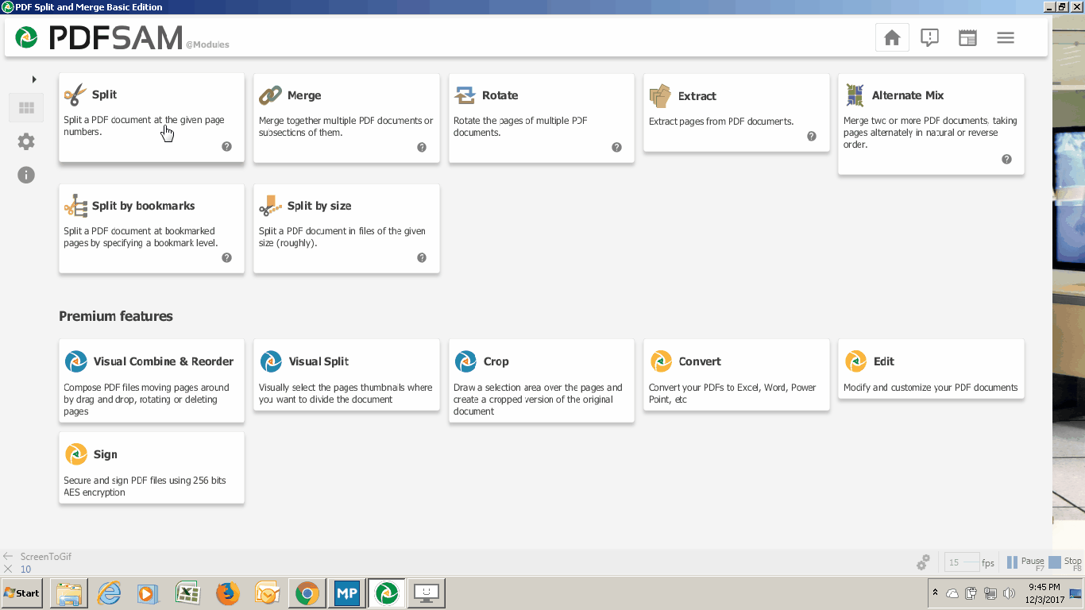The width and height of the screenshot is (1085, 610).
Task: Click the "Edit" premium title
Action: pyautogui.click(x=884, y=361)
